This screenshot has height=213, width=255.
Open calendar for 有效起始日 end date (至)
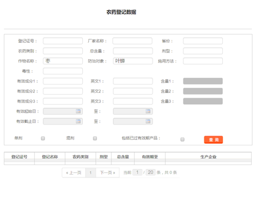click(x=148, y=111)
